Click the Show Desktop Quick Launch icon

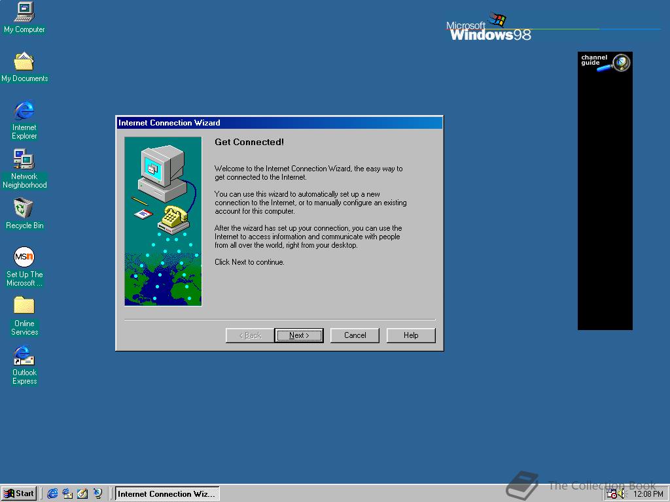[82, 494]
